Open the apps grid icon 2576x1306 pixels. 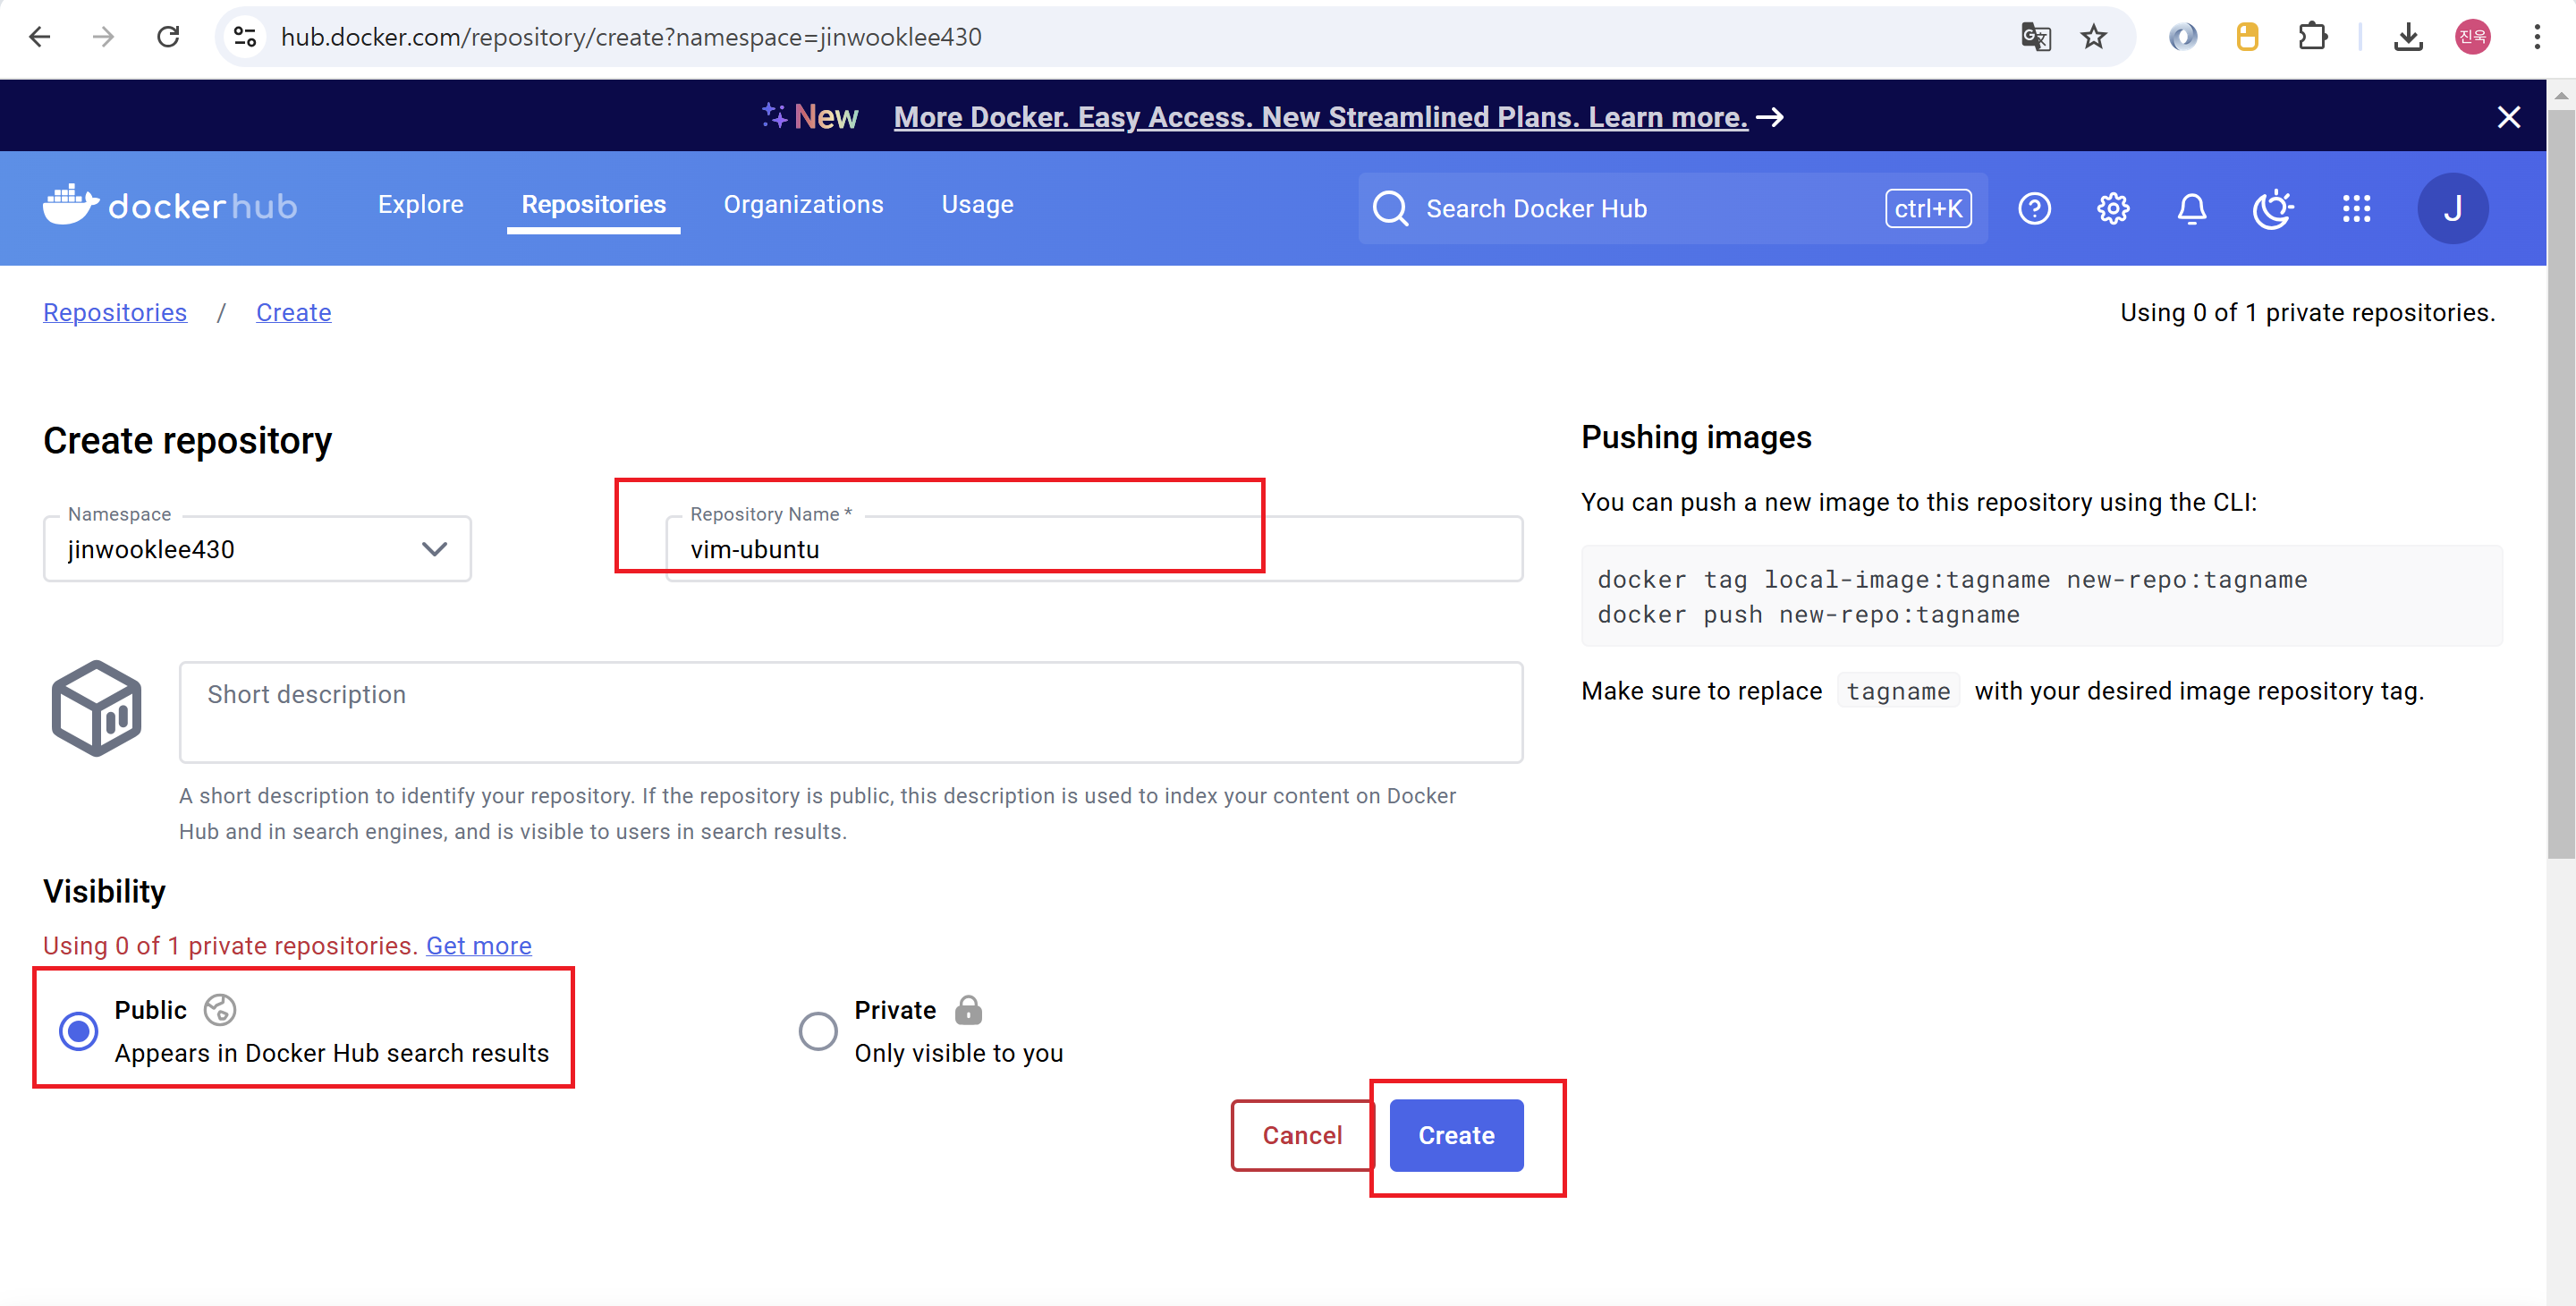click(x=2356, y=208)
